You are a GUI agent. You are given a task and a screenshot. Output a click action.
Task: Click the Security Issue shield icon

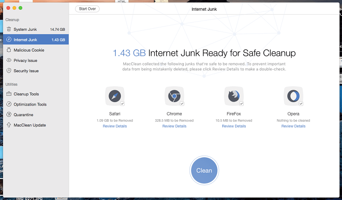click(9, 71)
